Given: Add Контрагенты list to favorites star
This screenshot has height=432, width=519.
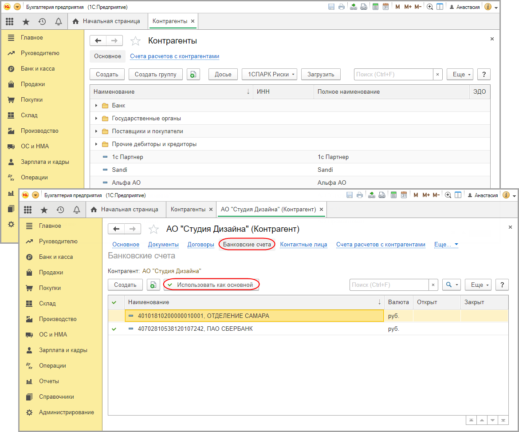Looking at the screenshot, I should (x=135, y=41).
